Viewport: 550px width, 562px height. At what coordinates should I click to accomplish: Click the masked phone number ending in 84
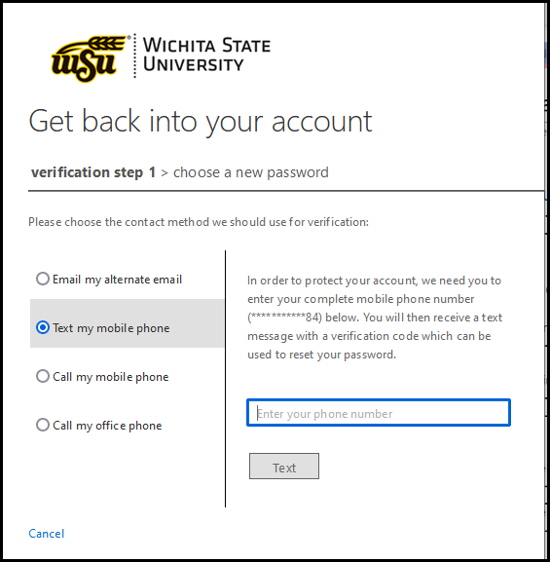coord(285,318)
